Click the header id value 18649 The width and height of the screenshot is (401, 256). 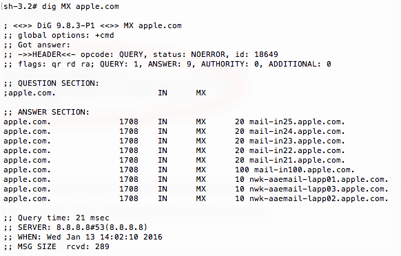(x=266, y=54)
